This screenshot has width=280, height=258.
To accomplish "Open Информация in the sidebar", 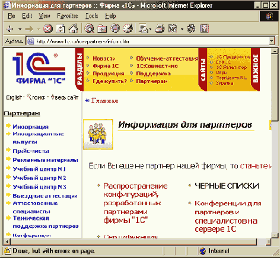I will pos(30,127).
